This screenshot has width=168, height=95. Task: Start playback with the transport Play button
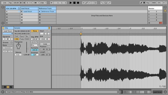pos(71,3)
